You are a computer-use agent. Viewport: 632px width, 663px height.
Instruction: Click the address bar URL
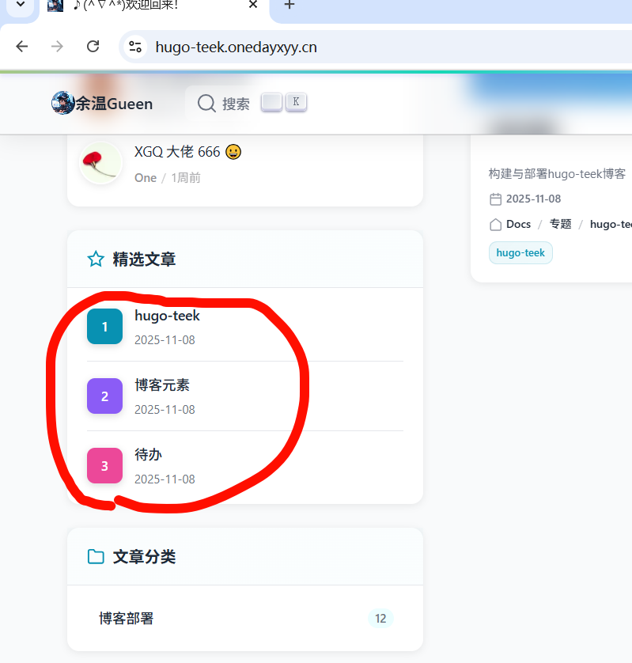point(236,47)
